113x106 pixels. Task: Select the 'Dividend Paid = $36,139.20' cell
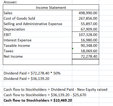pos(37,79)
